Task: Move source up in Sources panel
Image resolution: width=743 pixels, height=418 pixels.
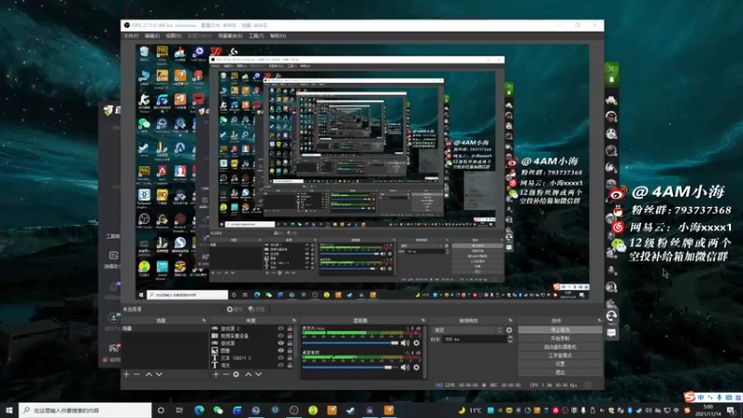Action: 248,374
